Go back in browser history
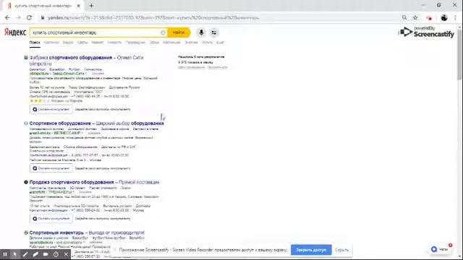This screenshot has width=463, height=260. (7, 17)
